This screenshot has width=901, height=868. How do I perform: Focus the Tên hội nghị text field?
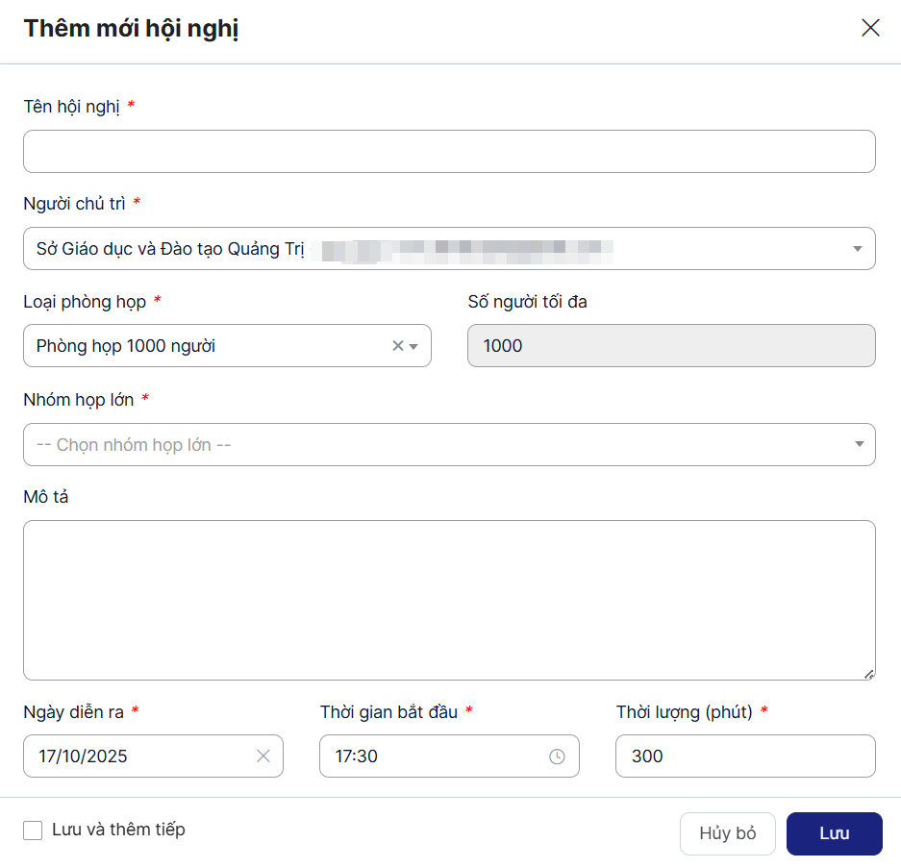tap(449, 152)
